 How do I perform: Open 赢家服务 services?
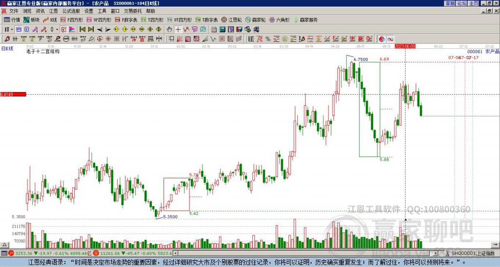point(306,19)
